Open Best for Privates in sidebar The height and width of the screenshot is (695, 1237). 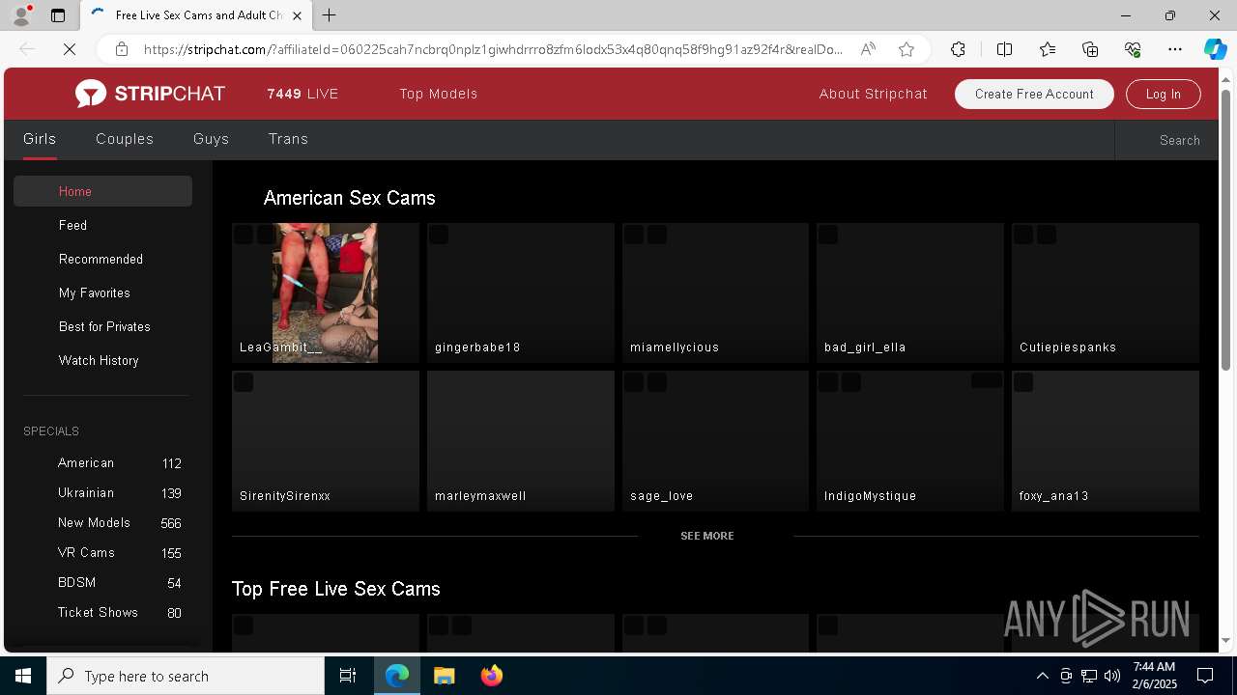(102, 326)
